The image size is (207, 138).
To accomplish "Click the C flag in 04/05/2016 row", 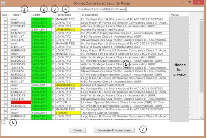I will tap(53, 43).
